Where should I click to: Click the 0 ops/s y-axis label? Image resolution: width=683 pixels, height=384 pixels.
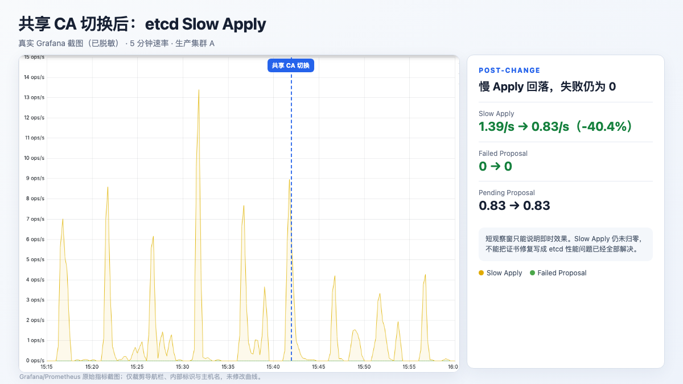click(35, 360)
